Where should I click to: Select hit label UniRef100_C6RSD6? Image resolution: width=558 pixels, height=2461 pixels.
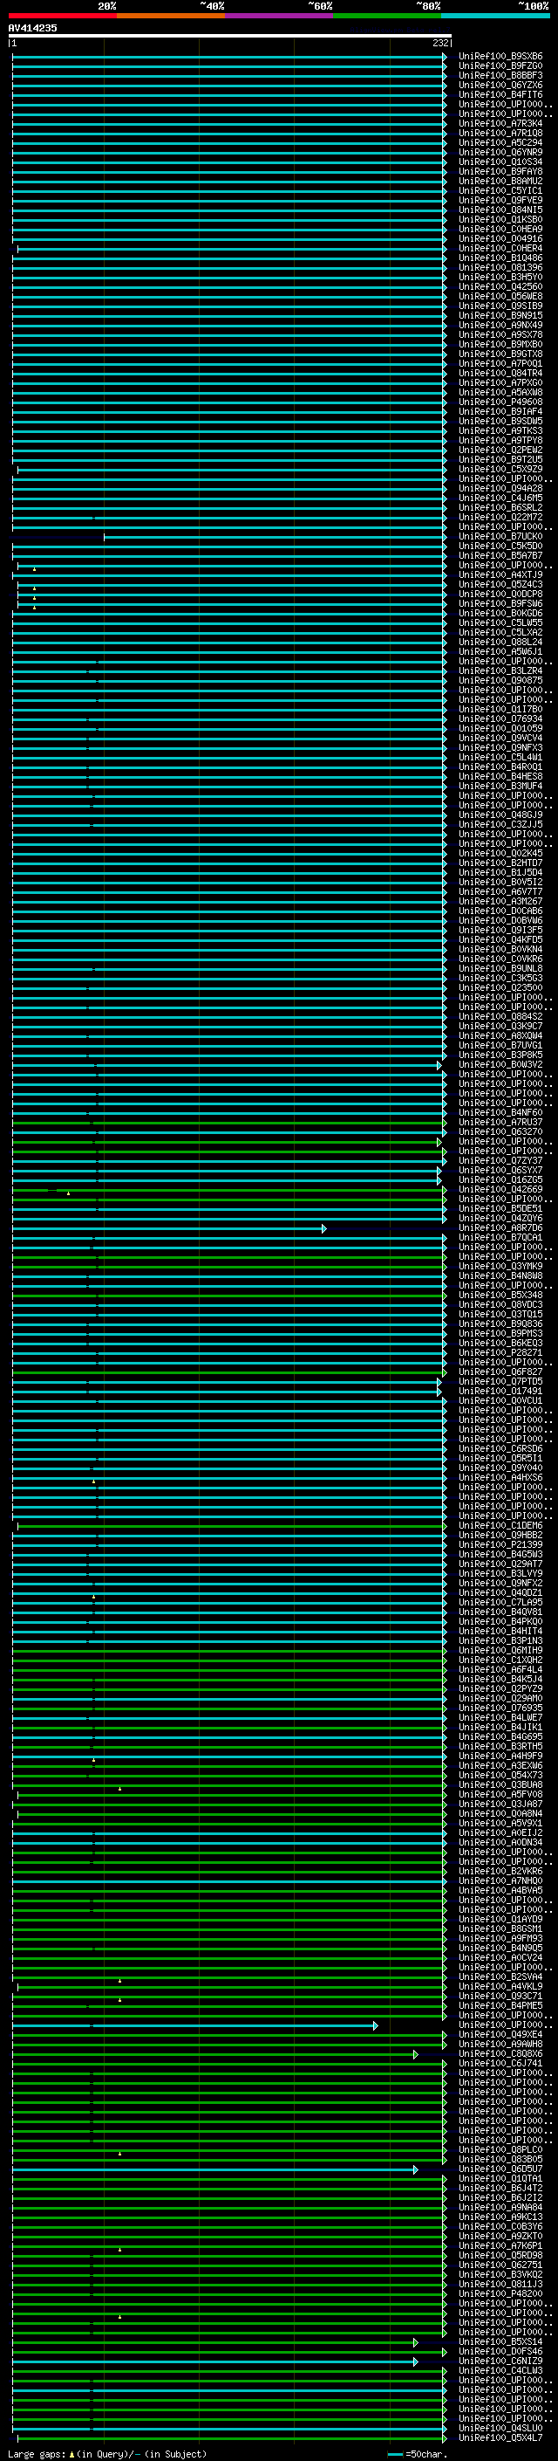[x=500, y=1448]
